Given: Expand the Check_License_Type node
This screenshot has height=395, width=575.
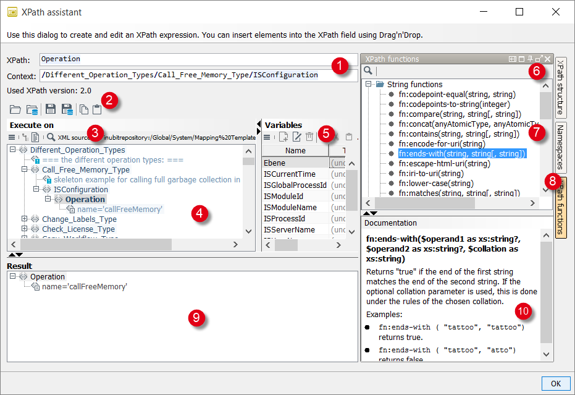Looking at the screenshot, I should click(x=25, y=229).
